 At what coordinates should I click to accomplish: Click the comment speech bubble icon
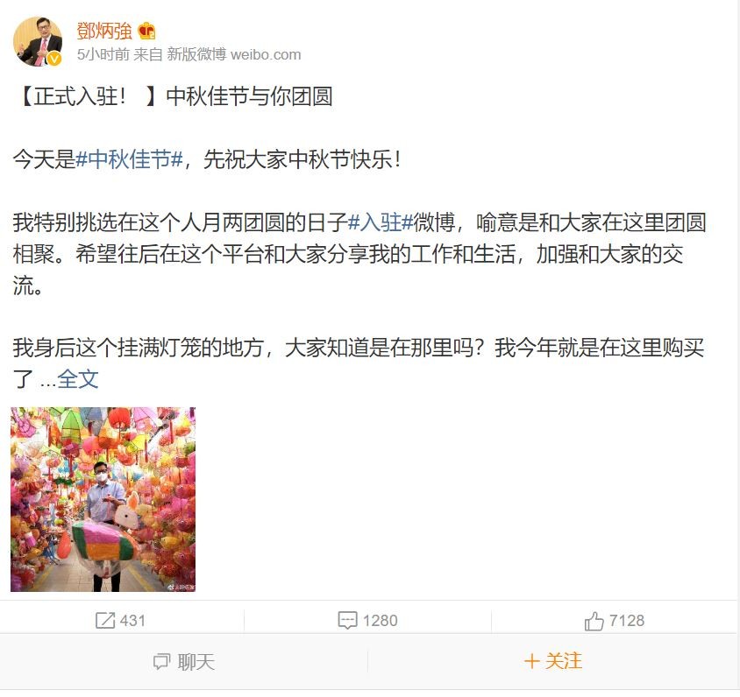pos(347,620)
